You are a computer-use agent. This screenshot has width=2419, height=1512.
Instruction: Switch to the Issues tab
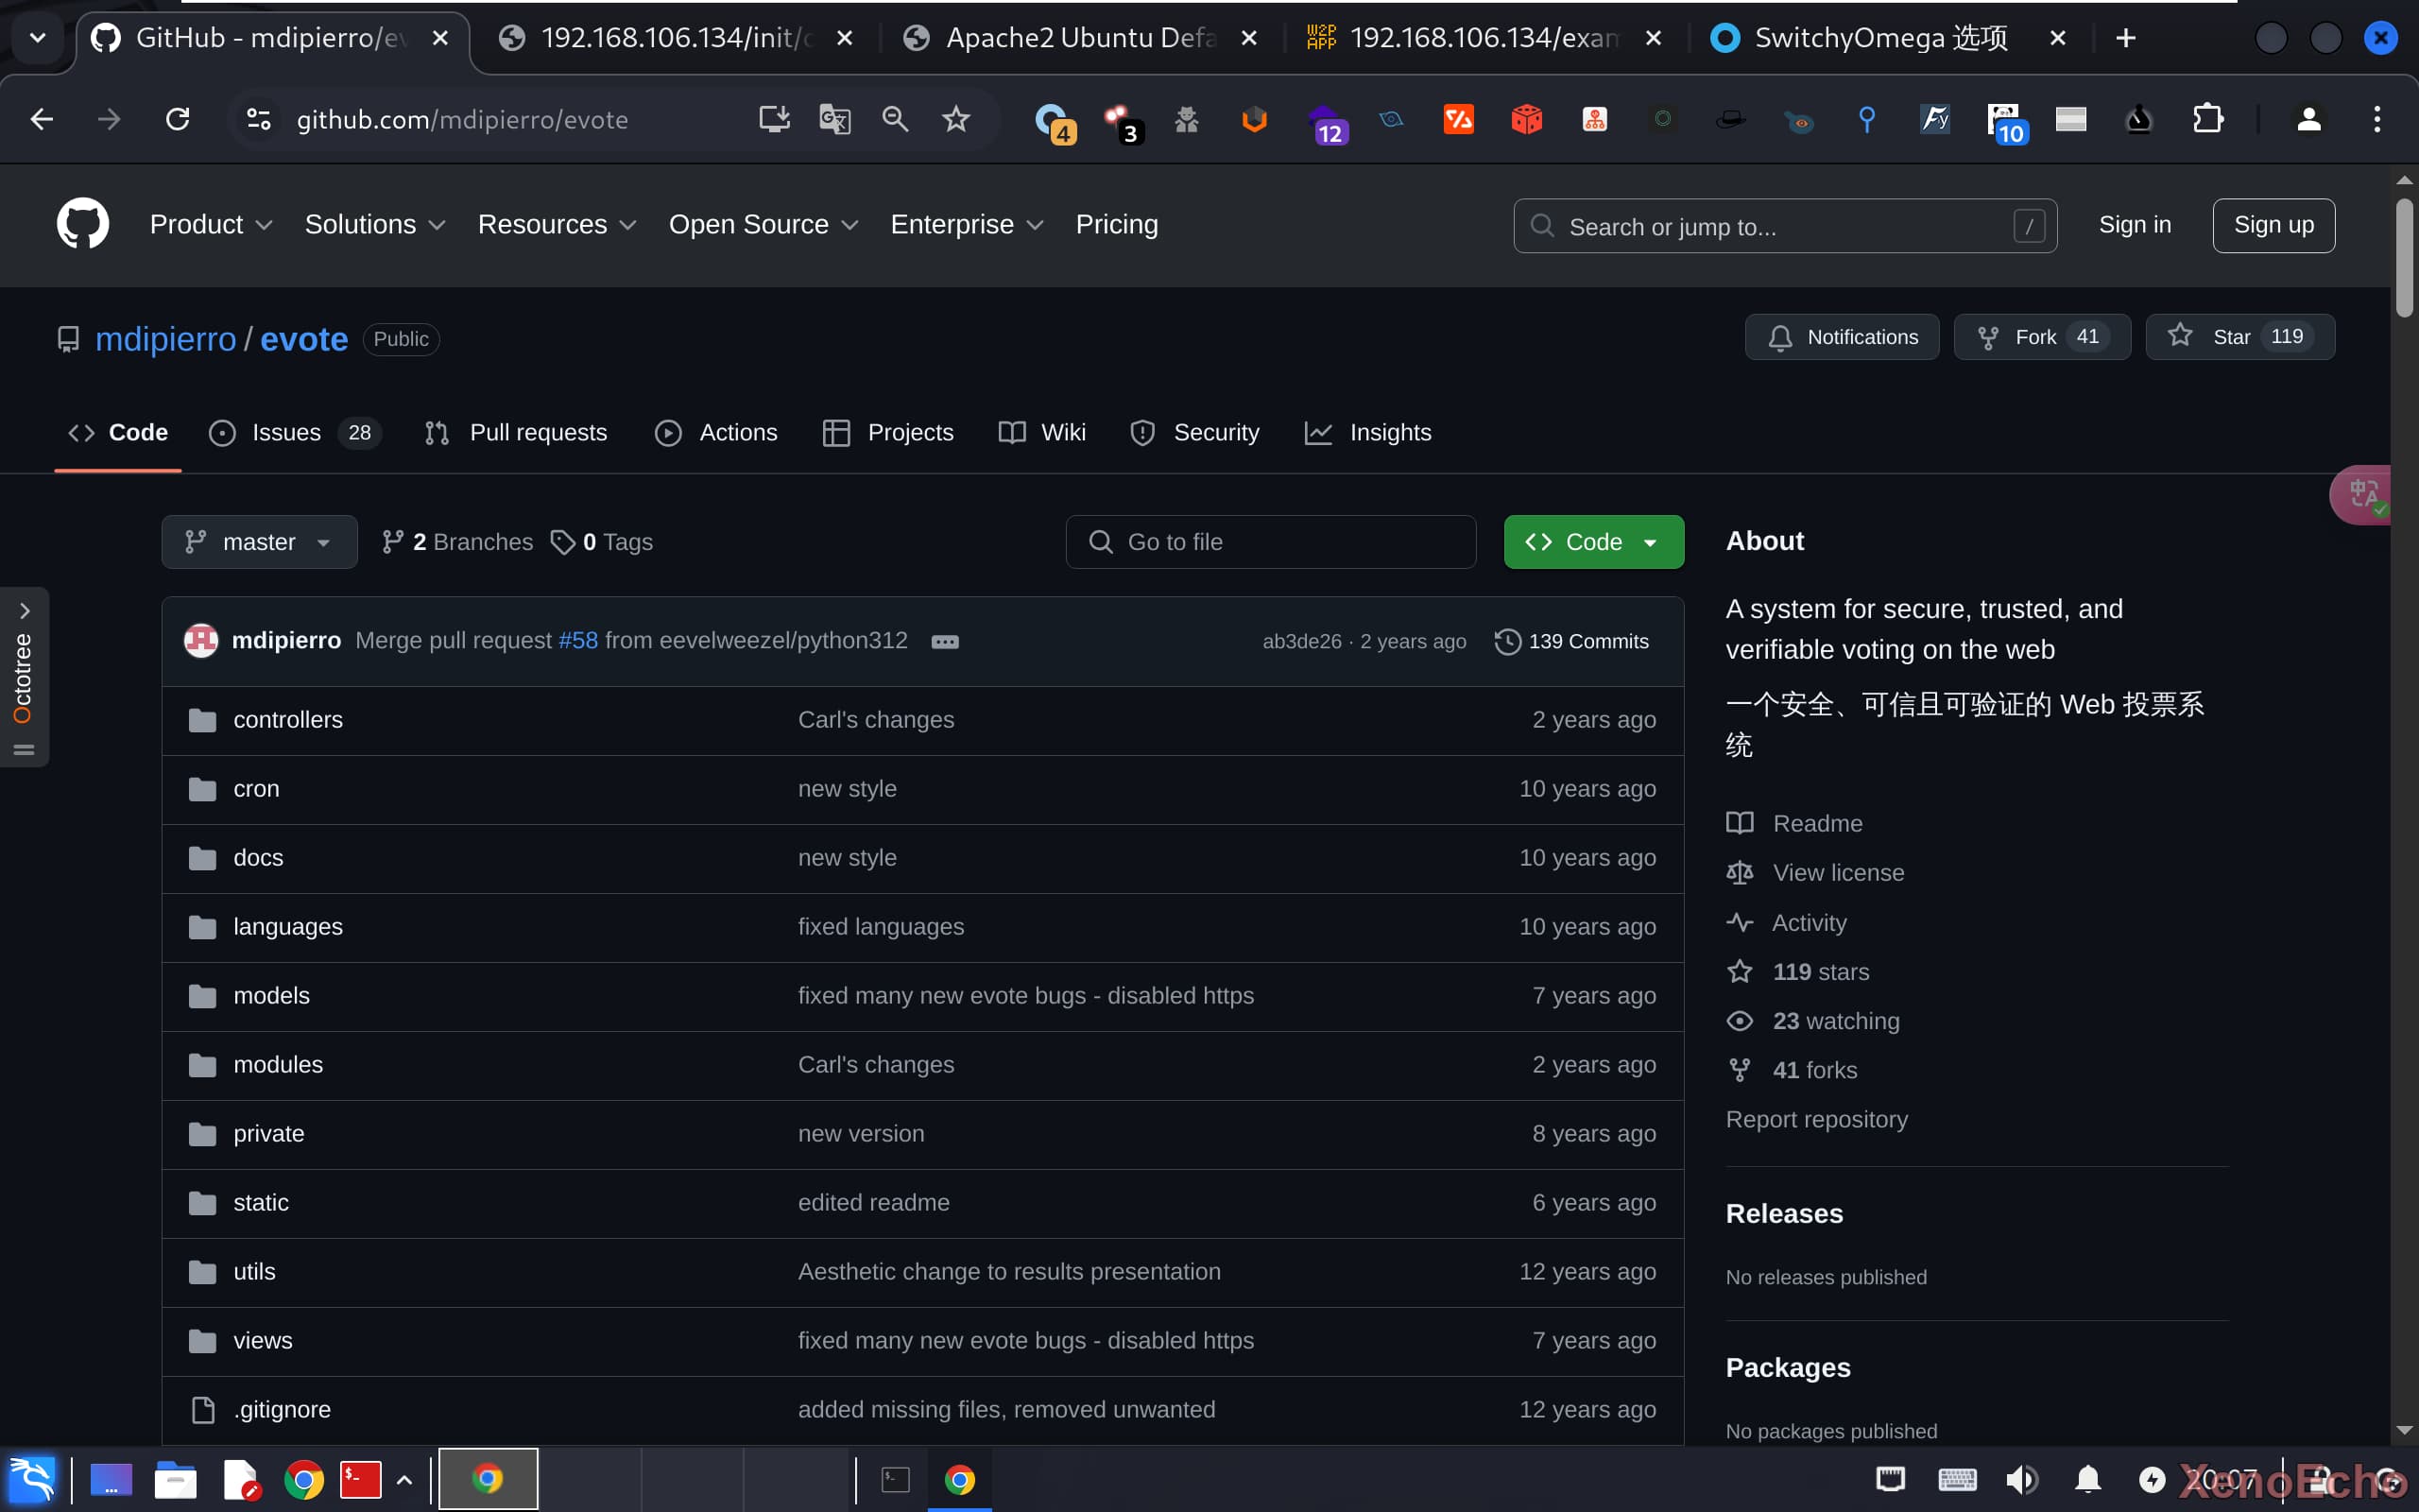286,433
